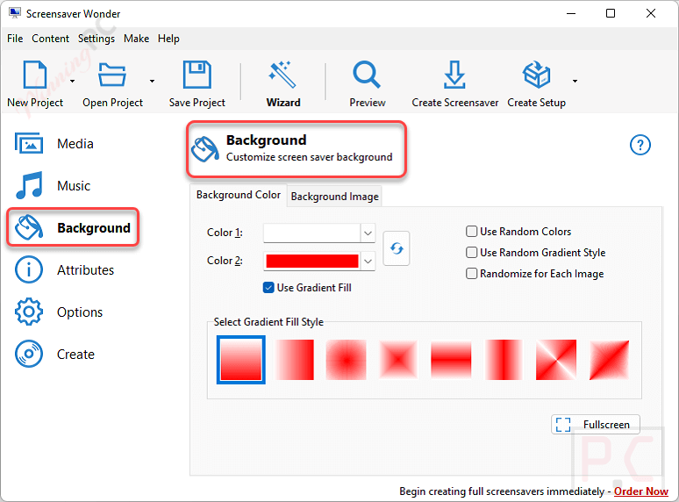The image size is (679, 502).
Task: Select the square center gradient style
Action: (x=398, y=360)
